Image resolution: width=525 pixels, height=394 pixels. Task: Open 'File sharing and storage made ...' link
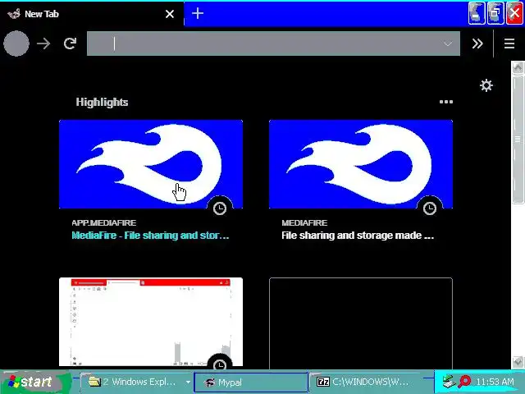358,236
